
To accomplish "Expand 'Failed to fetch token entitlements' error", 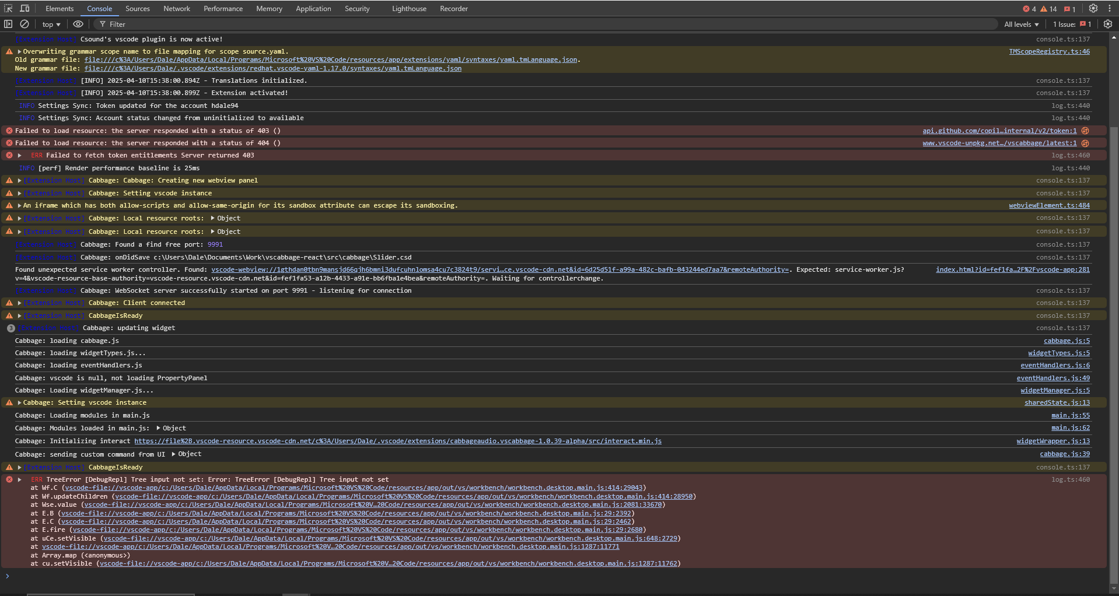I will [x=19, y=155].
